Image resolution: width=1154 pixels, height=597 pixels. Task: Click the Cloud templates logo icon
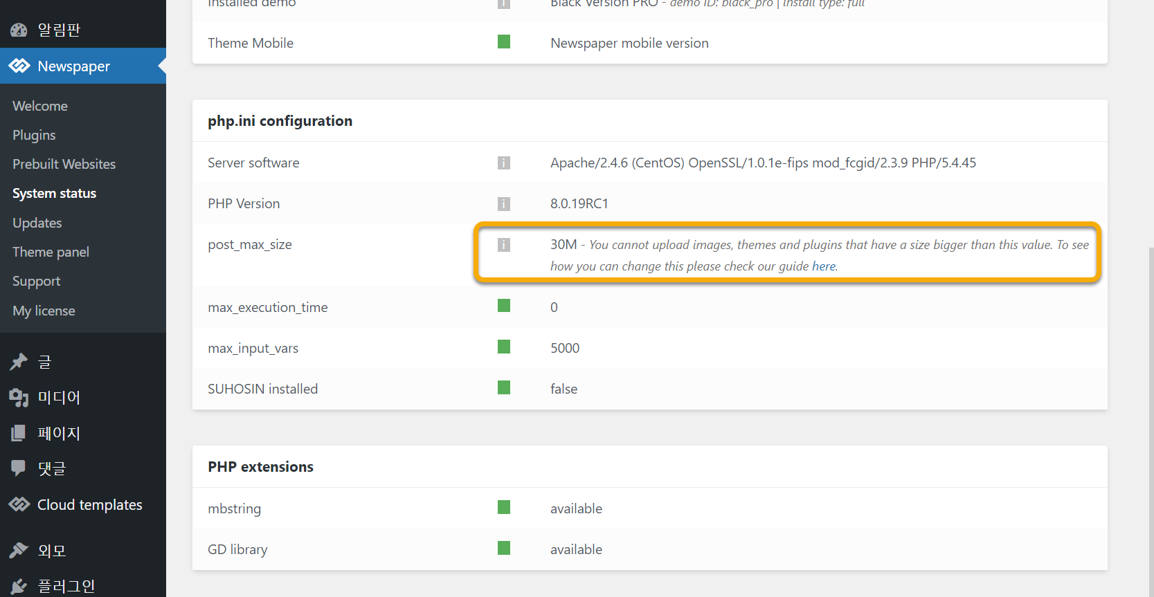coord(19,504)
